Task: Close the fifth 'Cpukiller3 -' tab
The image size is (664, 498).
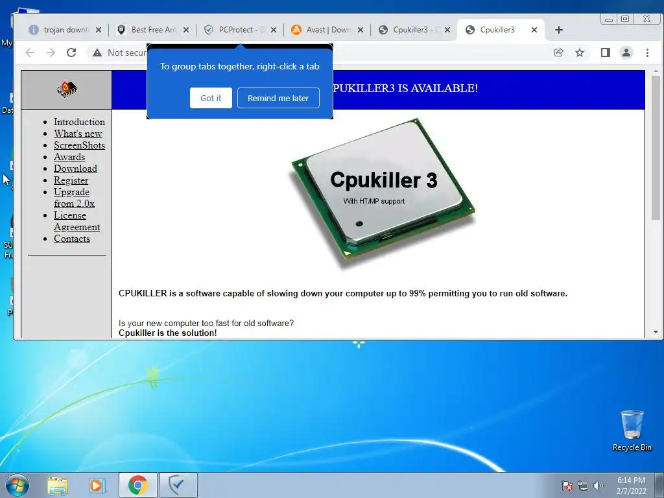Action: [447, 30]
